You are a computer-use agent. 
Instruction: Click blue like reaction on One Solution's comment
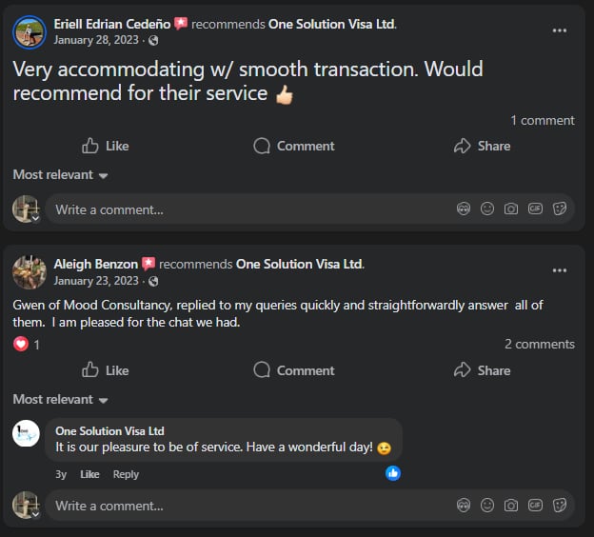[393, 473]
